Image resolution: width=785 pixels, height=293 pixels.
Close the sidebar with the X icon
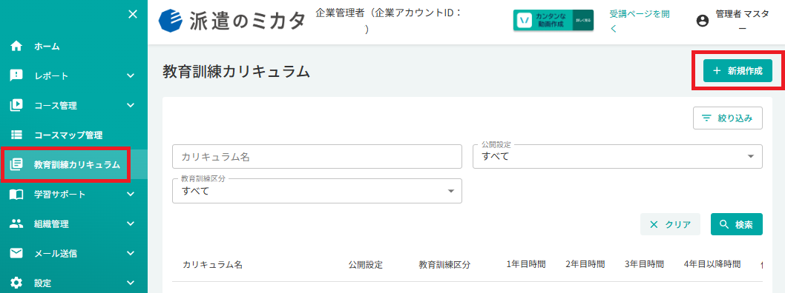[133, 15]
